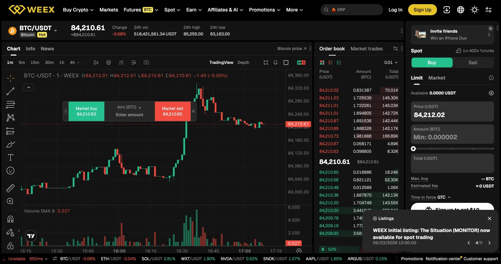The height and width of the screenshot is (264, 501).
Task: Toggle stay in drawing mode pencil-lock
Action: (10, 232)
